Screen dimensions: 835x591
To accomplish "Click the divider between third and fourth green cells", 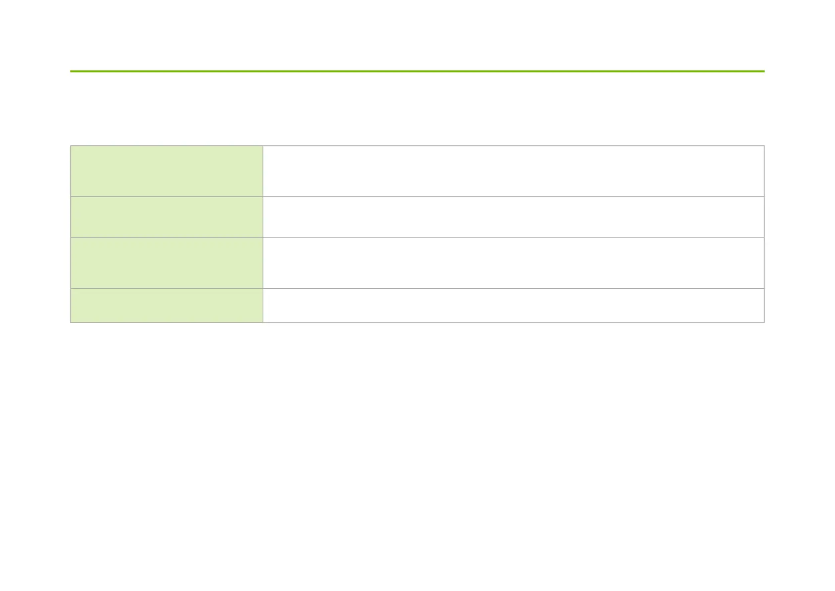I will (x=167, y=288).
